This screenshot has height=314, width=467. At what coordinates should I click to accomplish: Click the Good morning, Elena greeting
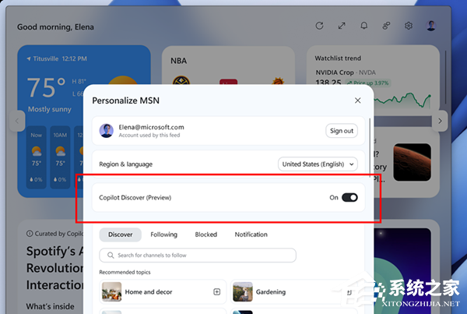55,26
